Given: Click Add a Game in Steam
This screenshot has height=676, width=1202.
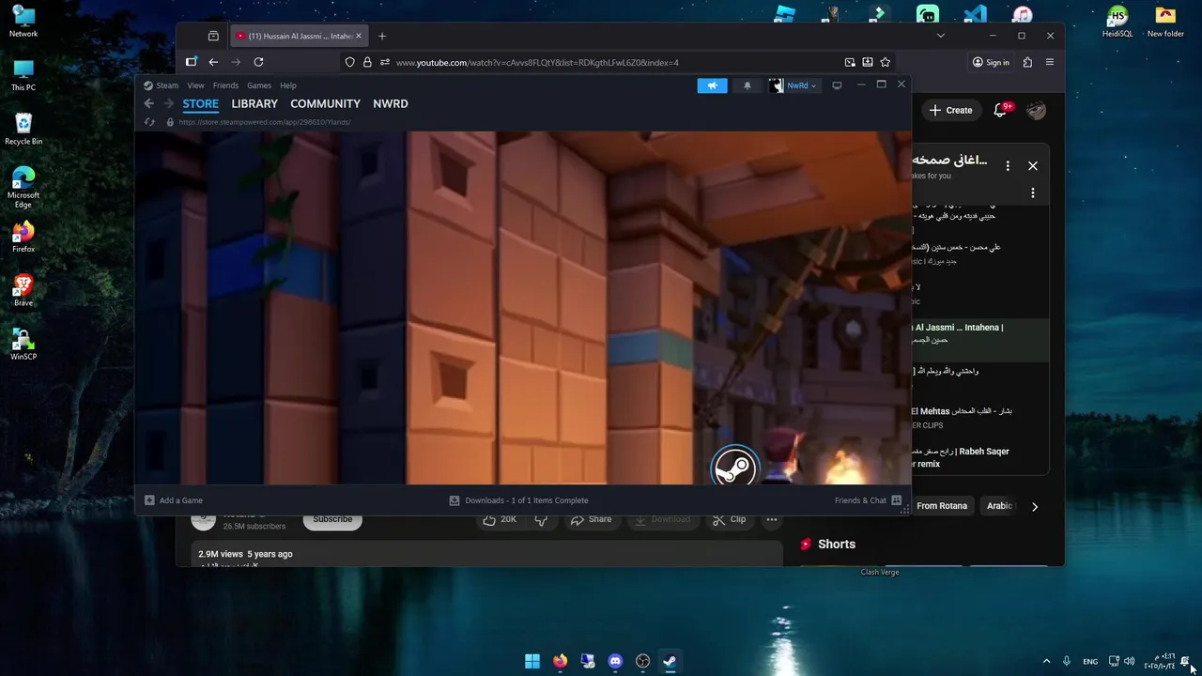Looking at the screenshot, I should click(174, 500).
